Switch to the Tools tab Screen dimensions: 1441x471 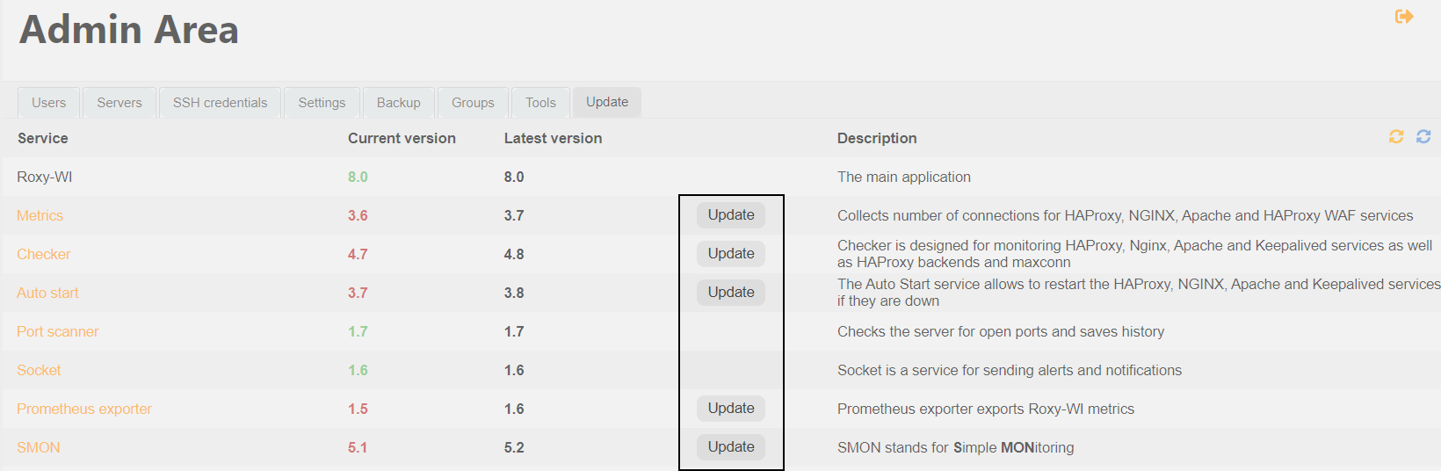pos(540,103)
